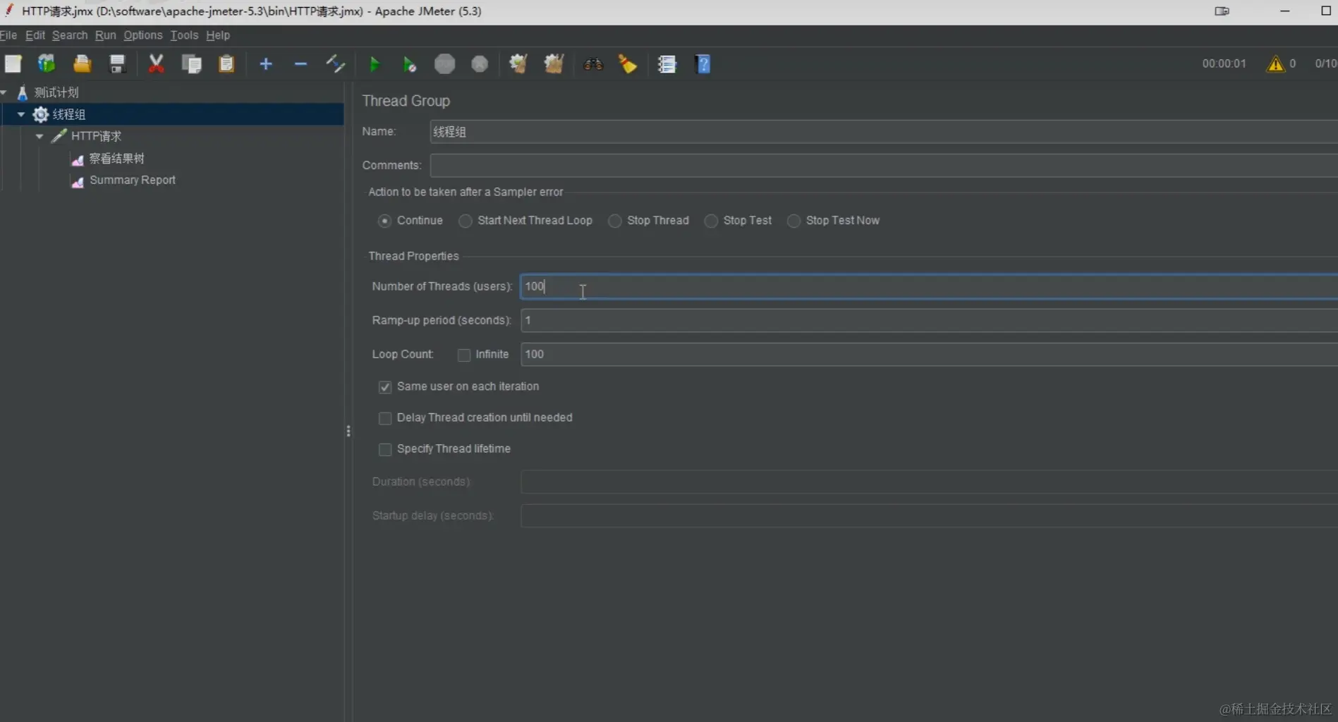Enable Infinite loop count checkbox
This screenshot has width=1338, height=722.
464,355
